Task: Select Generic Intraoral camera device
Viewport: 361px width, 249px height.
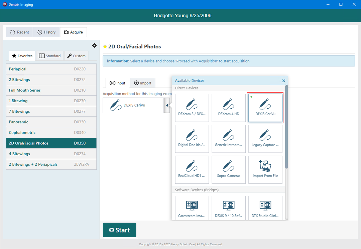Action: tap(229, 139)
